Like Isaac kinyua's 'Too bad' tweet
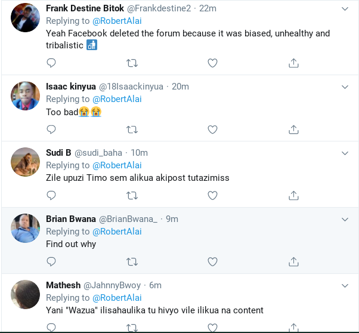The width and height of the screenshot is (359, 333). tap(212, 129)
